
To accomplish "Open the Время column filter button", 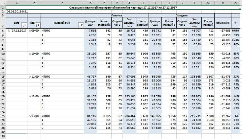I will [x=38, y=25].
